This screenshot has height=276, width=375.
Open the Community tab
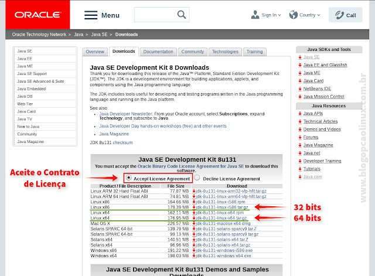click(x=193, y=52)
